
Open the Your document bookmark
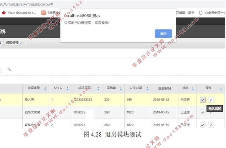[19, 13]
